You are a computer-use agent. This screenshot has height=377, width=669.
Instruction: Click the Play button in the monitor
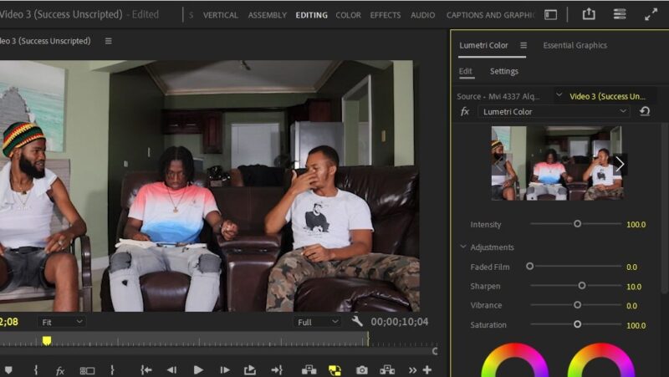point(198,369)
